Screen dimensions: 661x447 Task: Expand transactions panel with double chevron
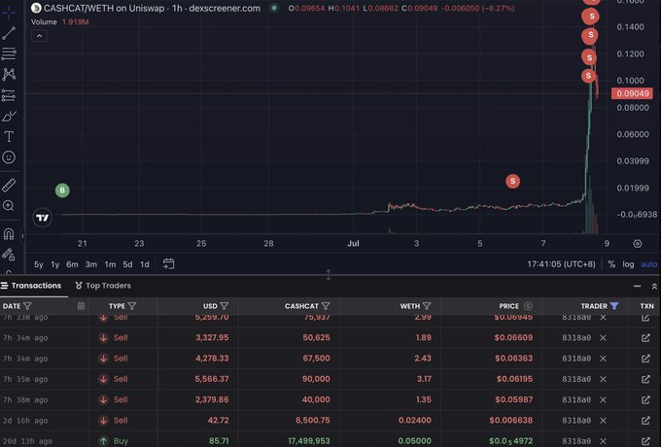click(x=654, y=286)
